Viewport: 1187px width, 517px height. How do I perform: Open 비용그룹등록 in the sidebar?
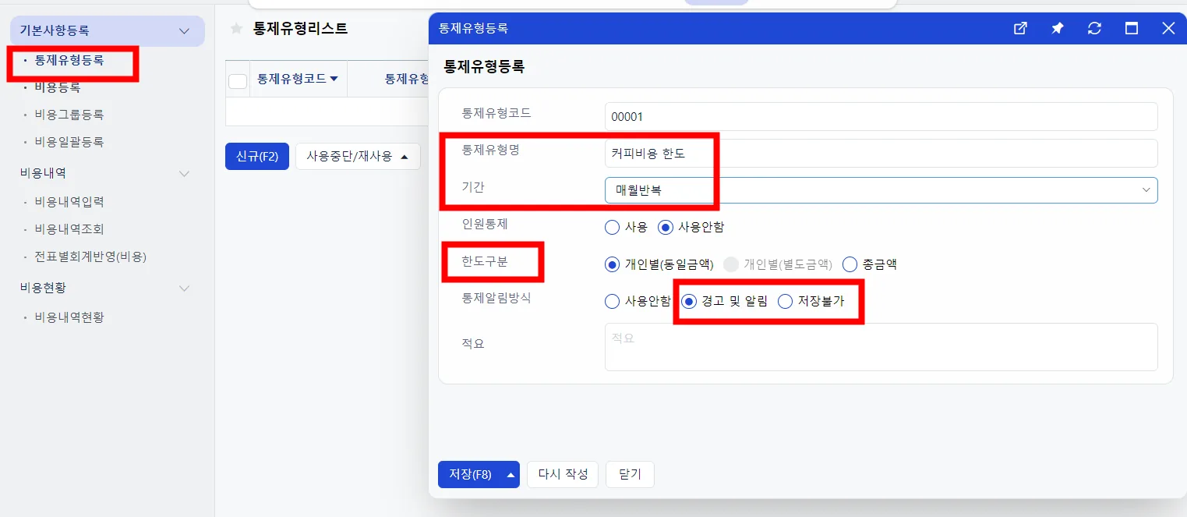69,115
